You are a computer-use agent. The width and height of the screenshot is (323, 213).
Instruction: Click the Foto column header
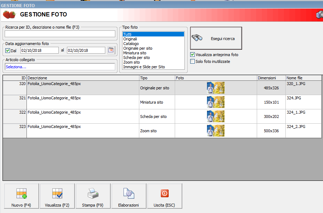(216, 78)
